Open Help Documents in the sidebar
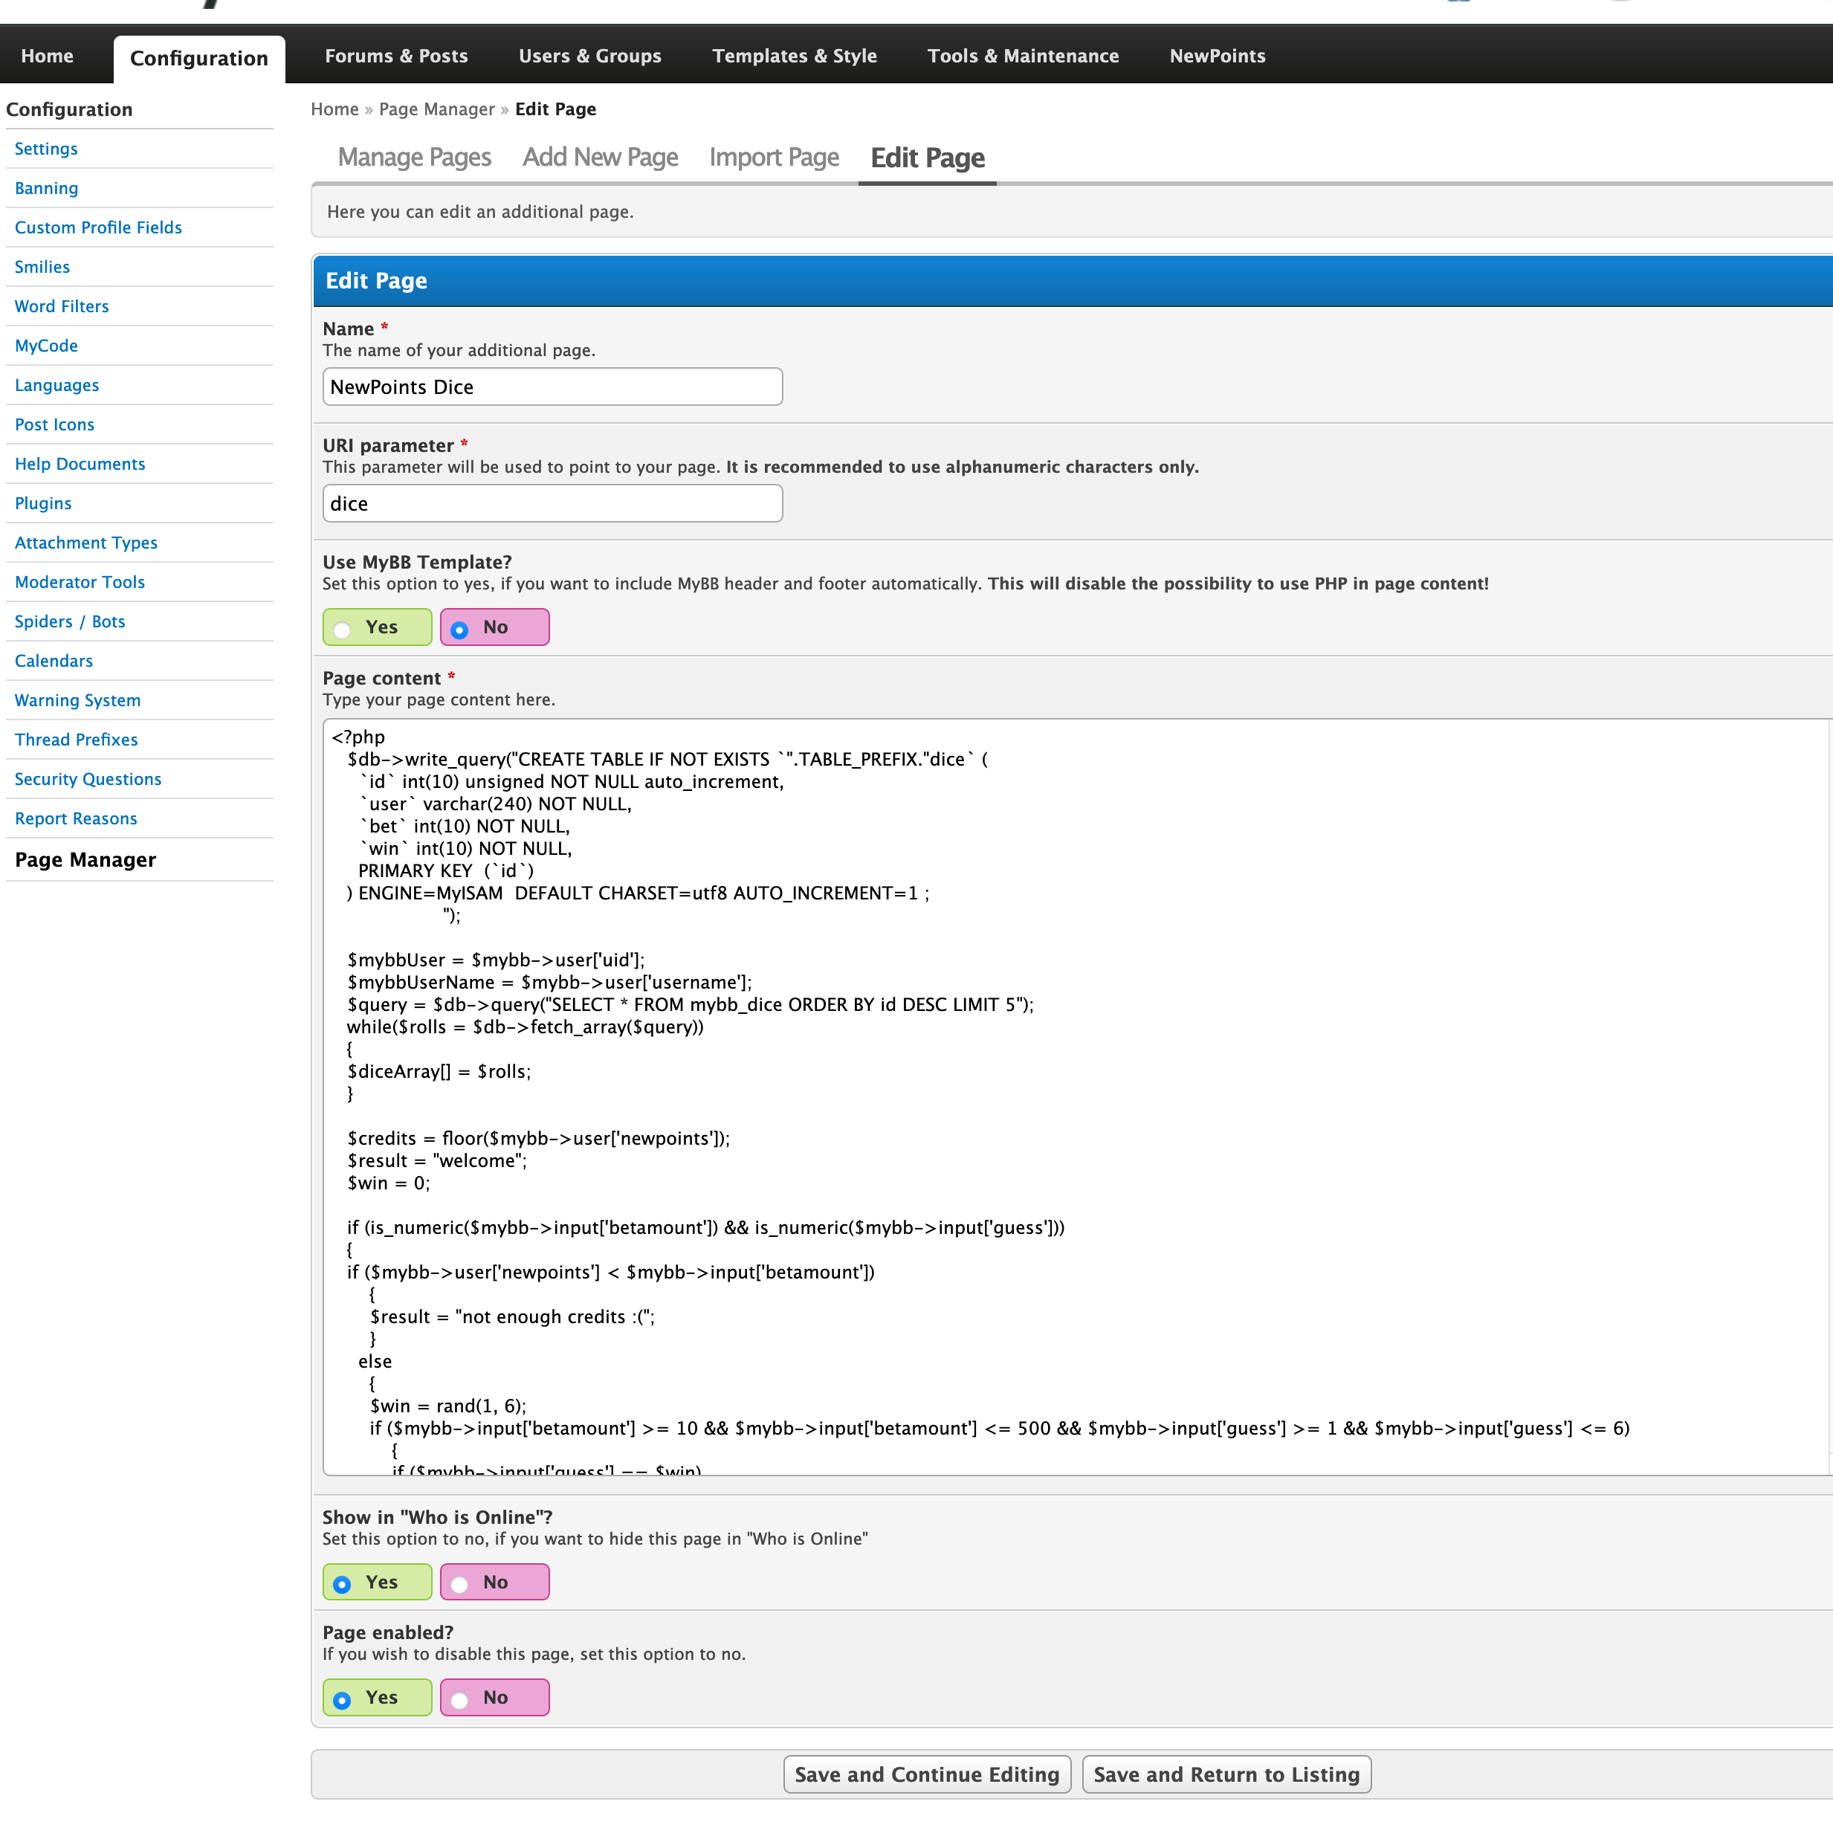 pos(80,464)
